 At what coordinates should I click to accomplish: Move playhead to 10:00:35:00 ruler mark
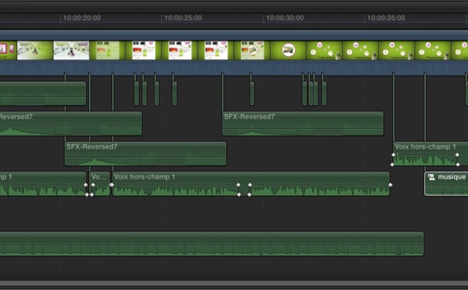coord(386,18)
